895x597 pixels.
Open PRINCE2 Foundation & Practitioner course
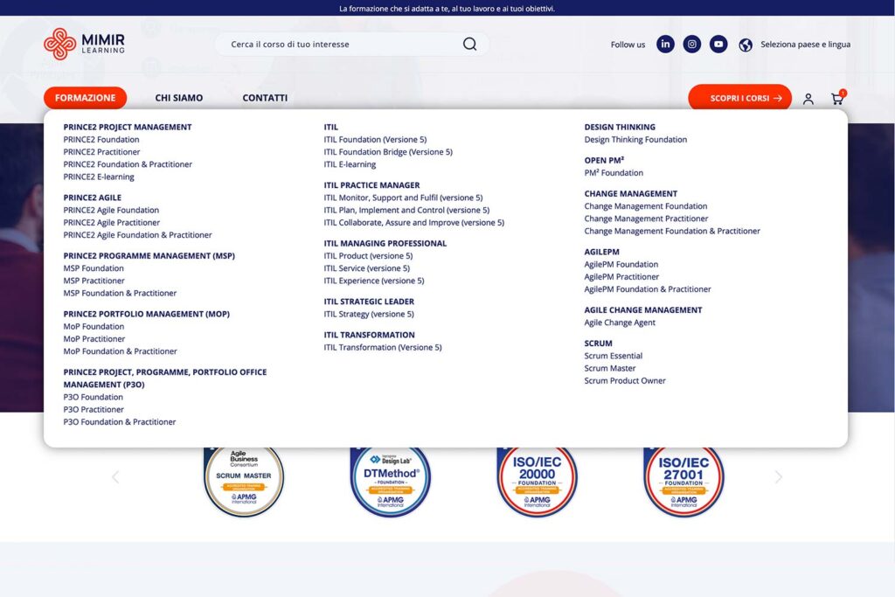click(x=128, y=164)
